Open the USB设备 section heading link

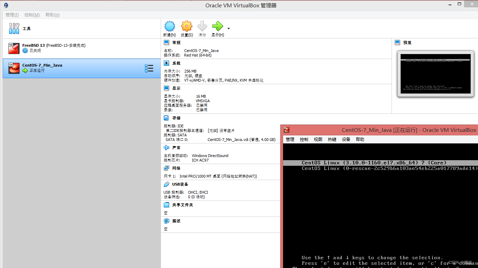pyautogui.click(x=180, y=184)
